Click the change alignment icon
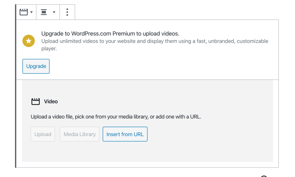This screenshot has width=295, height=177. click(x=44, y=12)
